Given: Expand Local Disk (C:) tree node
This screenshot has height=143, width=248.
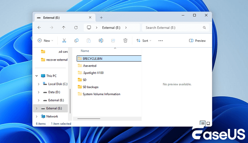Looking at the screenshot, I should coord(38,84).
